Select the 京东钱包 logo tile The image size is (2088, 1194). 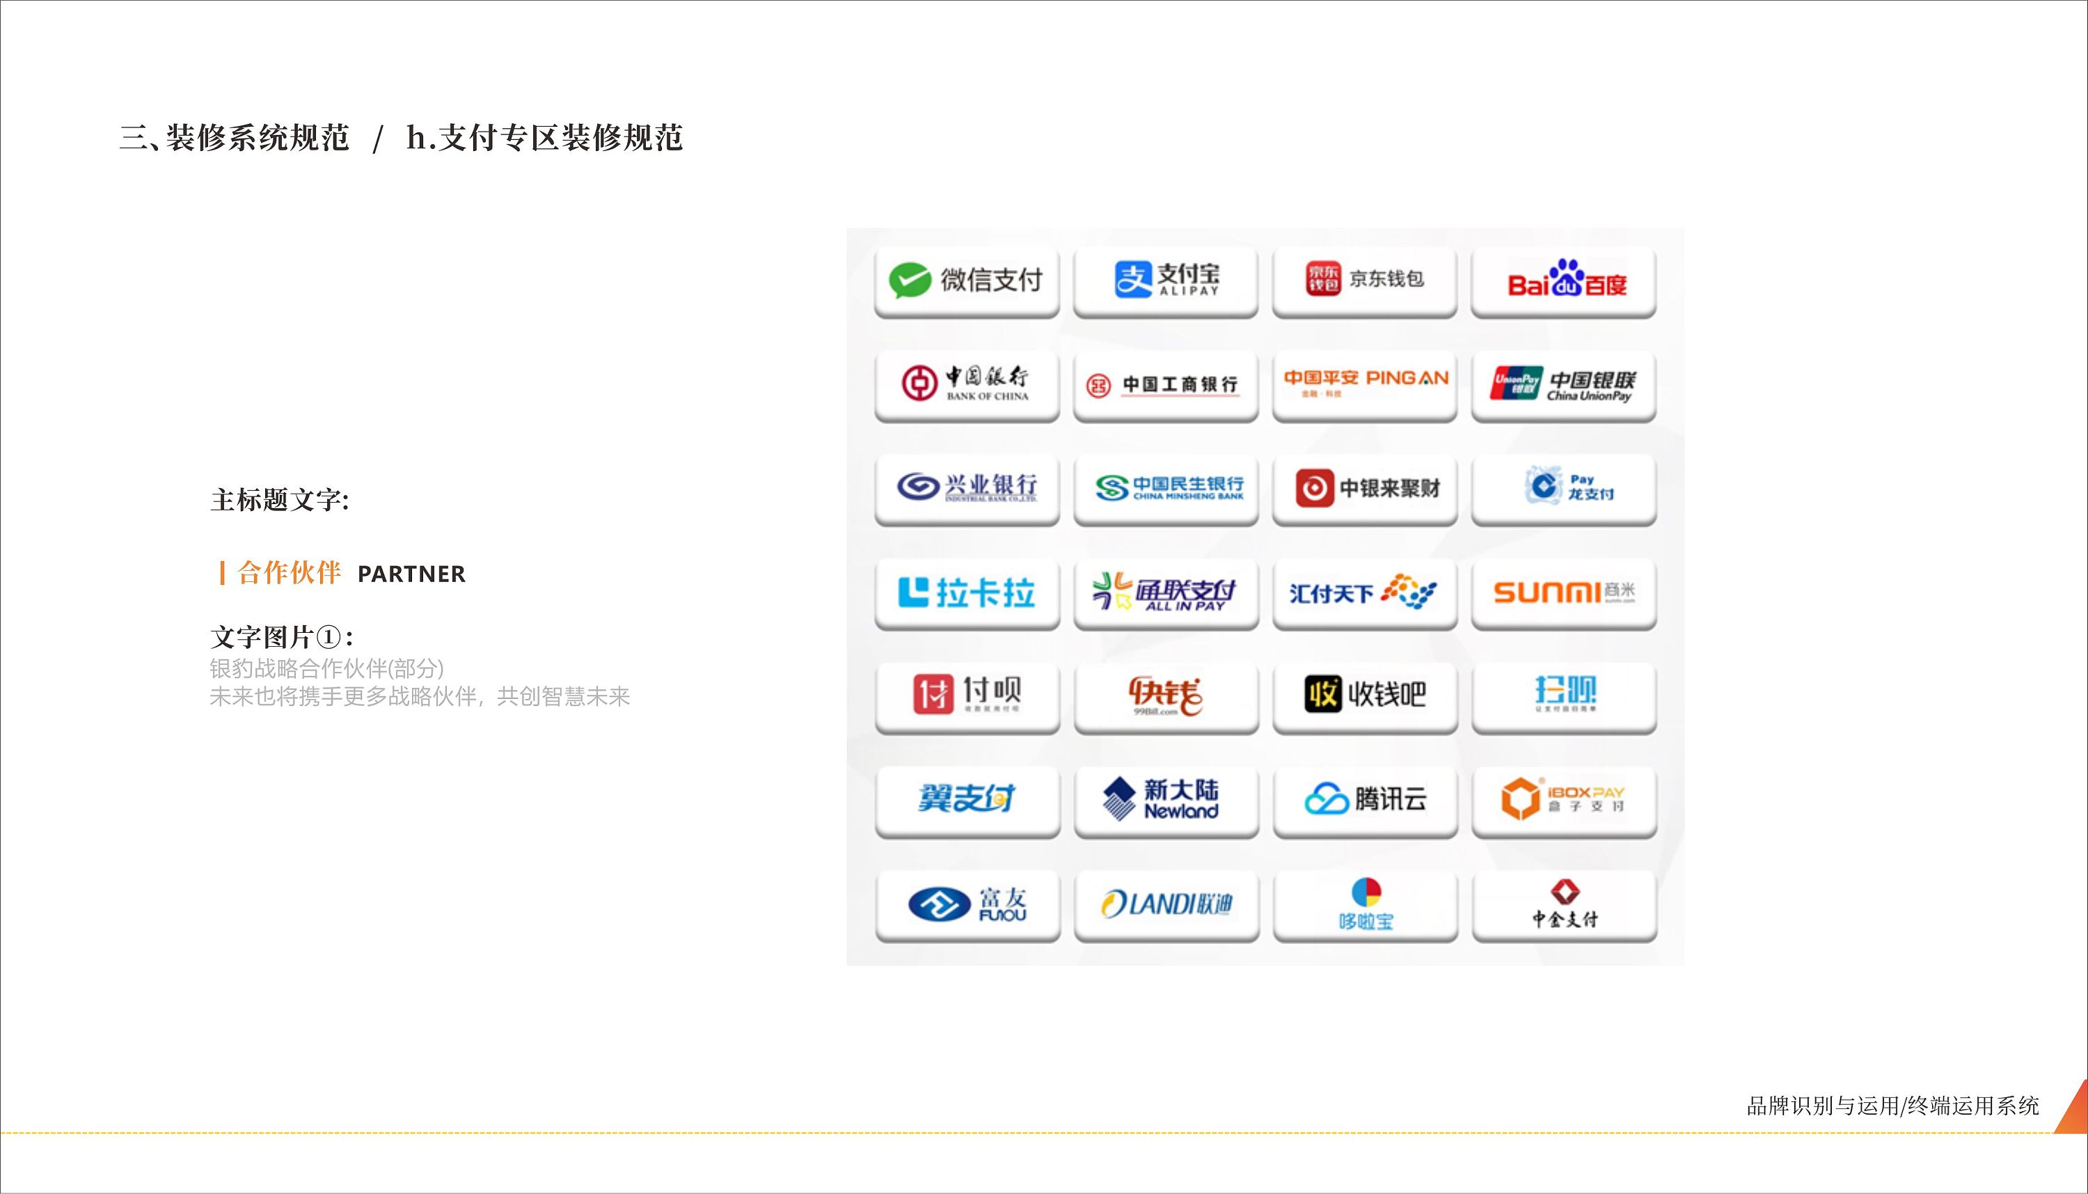[x=1363, y=281]
